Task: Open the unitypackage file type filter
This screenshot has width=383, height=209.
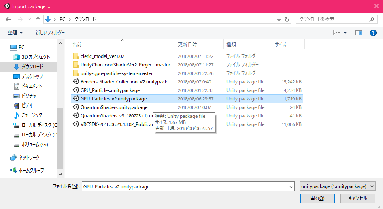Action: (x=338, y=186)
